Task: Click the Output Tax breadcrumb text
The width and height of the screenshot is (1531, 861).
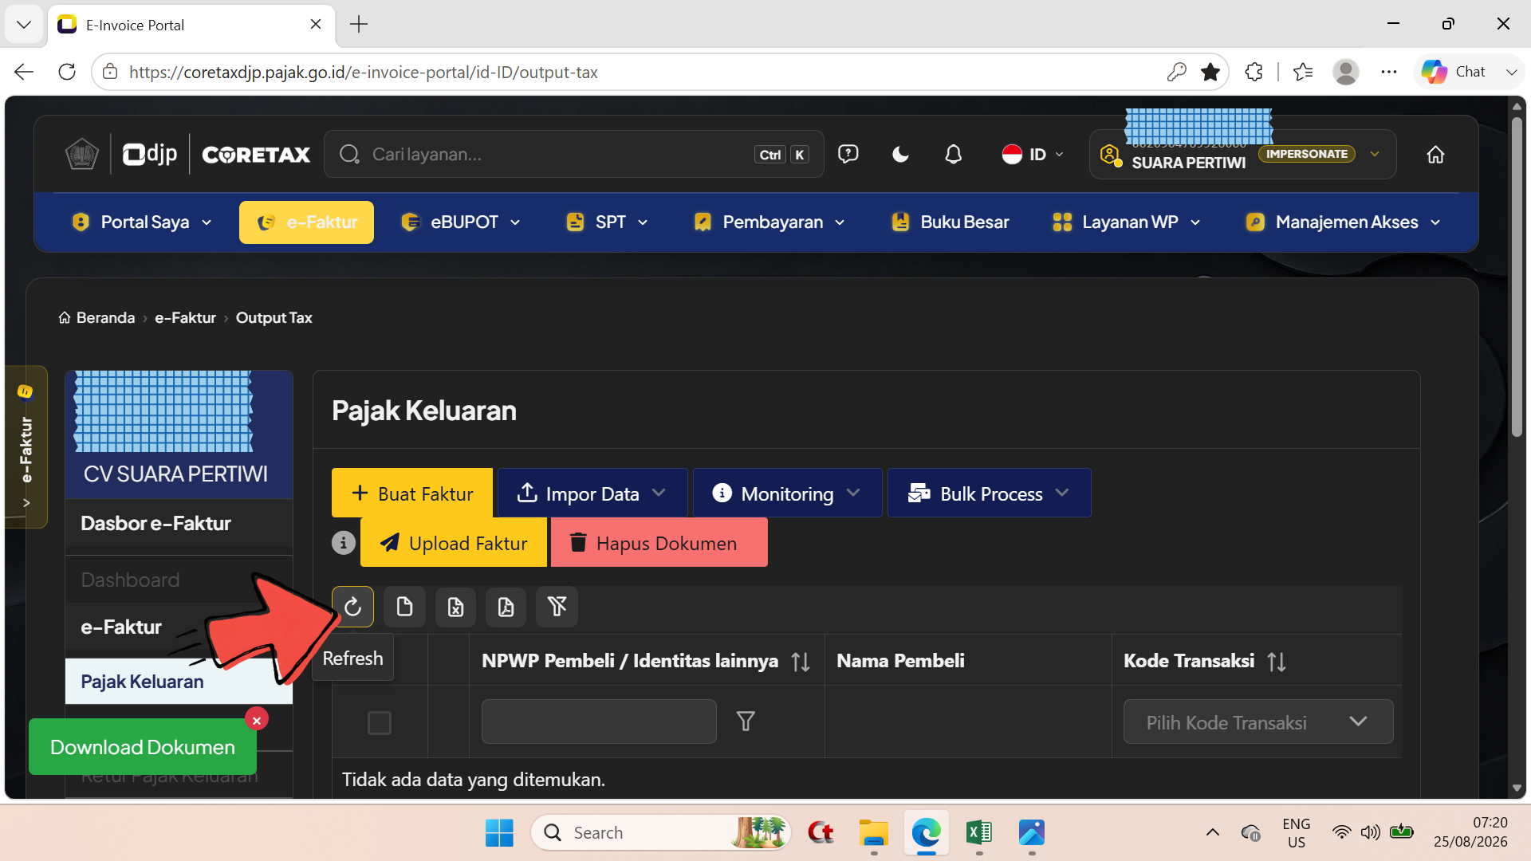Action: [x=274, y=317]
